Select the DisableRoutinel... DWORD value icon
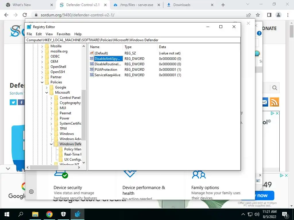 (x=92, y=64)
